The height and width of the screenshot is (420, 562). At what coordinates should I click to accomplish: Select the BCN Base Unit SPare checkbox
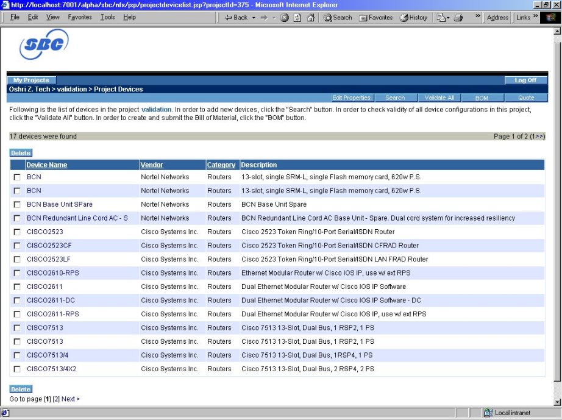point(17,205)
